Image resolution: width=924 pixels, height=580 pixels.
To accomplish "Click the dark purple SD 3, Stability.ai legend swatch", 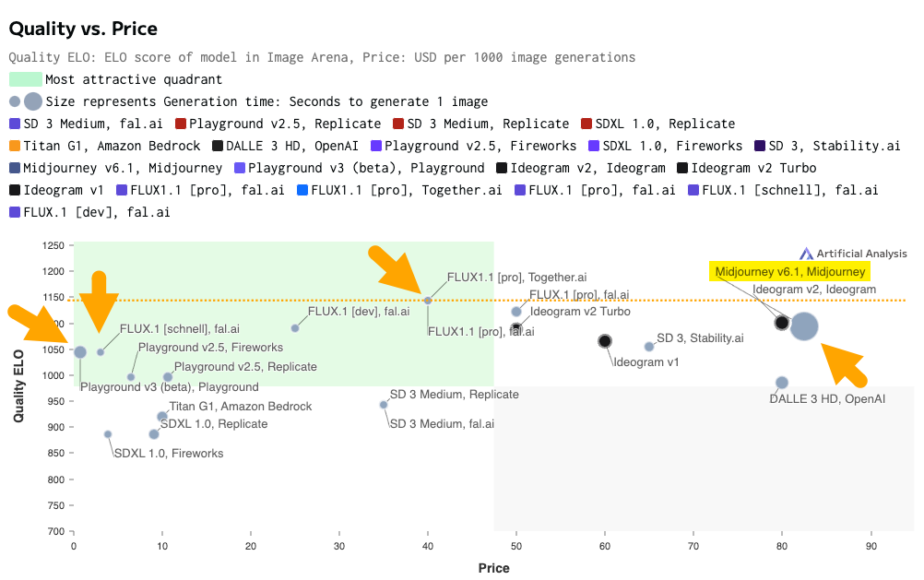I will coord(760,146).
